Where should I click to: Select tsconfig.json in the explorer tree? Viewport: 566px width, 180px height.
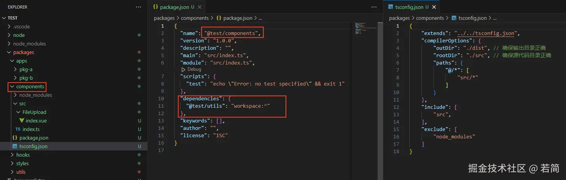33,146
